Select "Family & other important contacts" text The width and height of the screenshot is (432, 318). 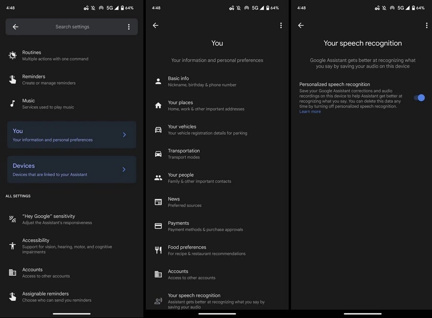coord(199,181)
